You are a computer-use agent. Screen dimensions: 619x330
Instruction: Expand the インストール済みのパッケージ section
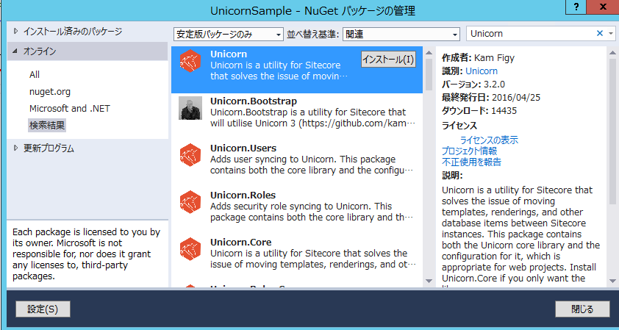15,31
